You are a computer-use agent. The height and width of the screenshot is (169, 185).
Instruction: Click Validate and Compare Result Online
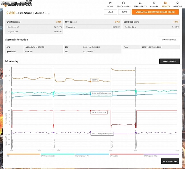pos(155,12)
